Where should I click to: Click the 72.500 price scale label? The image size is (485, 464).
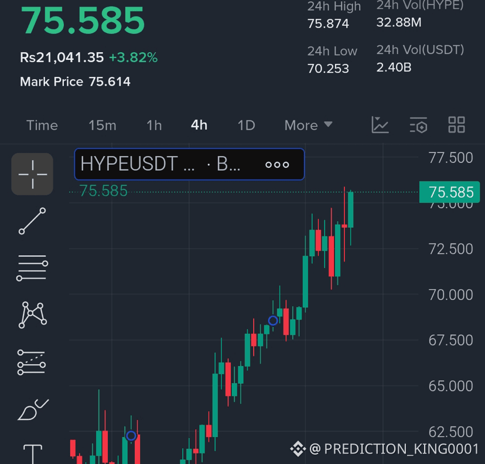(x=450, y=249)
